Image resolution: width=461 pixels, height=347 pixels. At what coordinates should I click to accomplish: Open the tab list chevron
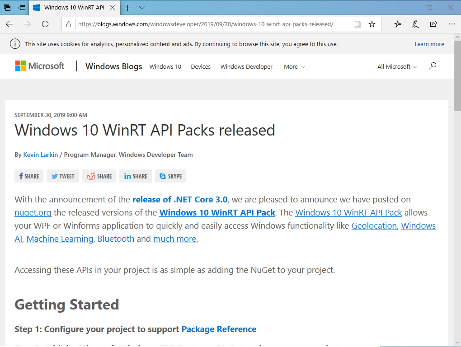(x=142, y=8)
